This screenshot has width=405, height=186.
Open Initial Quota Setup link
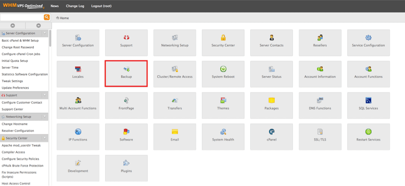15,61
